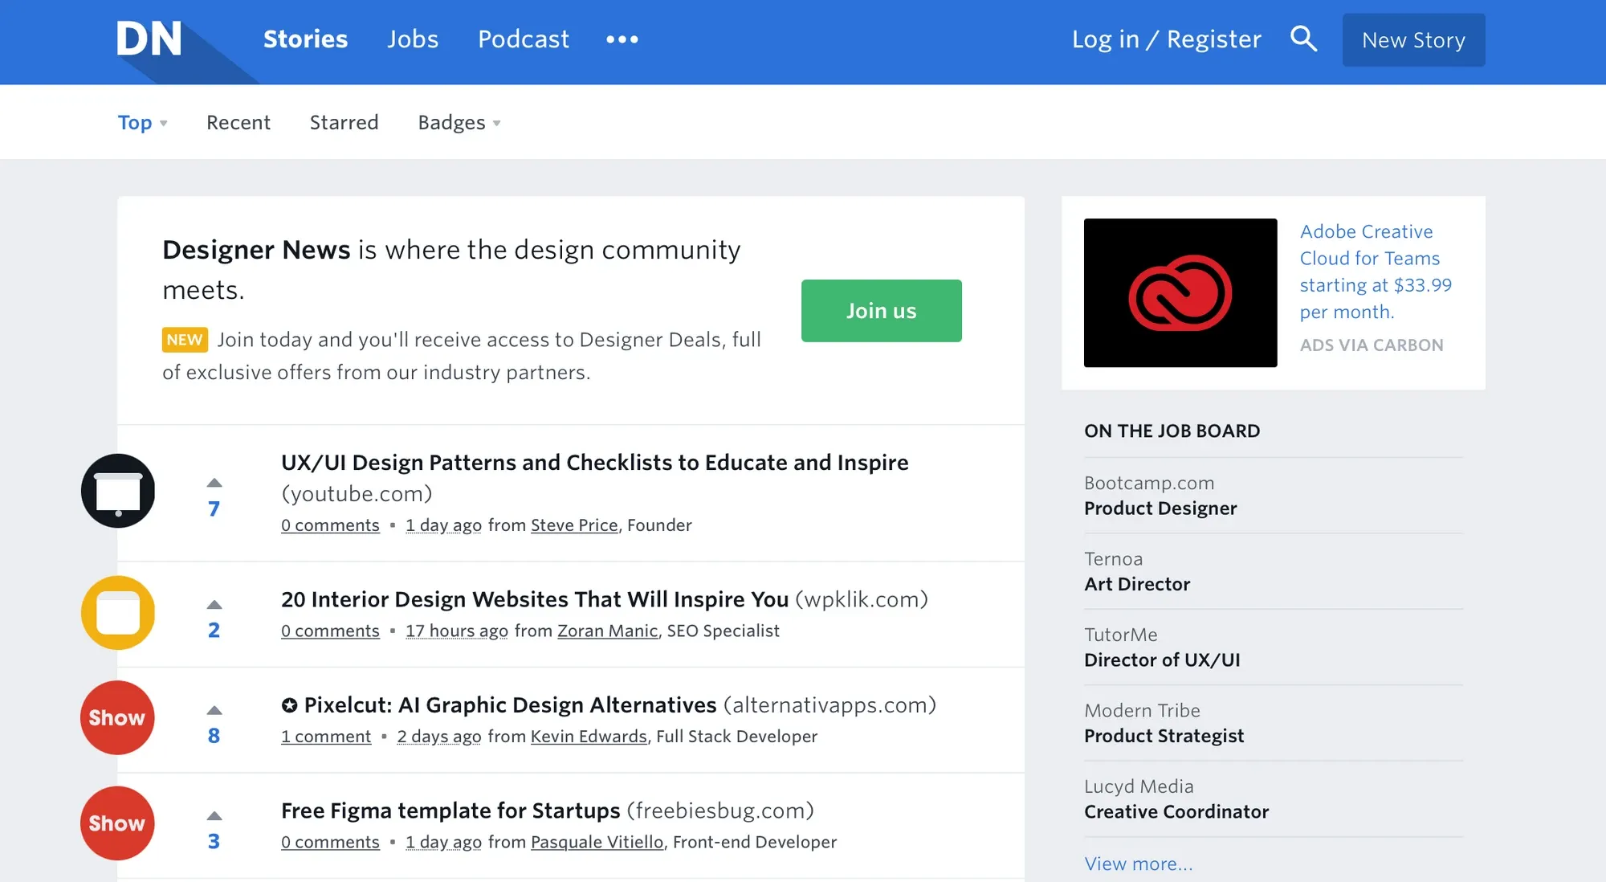The image size is (1606, 882).
Task: Open the TutorMe Director of UX/UI job
Action: (x=1274, y=647)
